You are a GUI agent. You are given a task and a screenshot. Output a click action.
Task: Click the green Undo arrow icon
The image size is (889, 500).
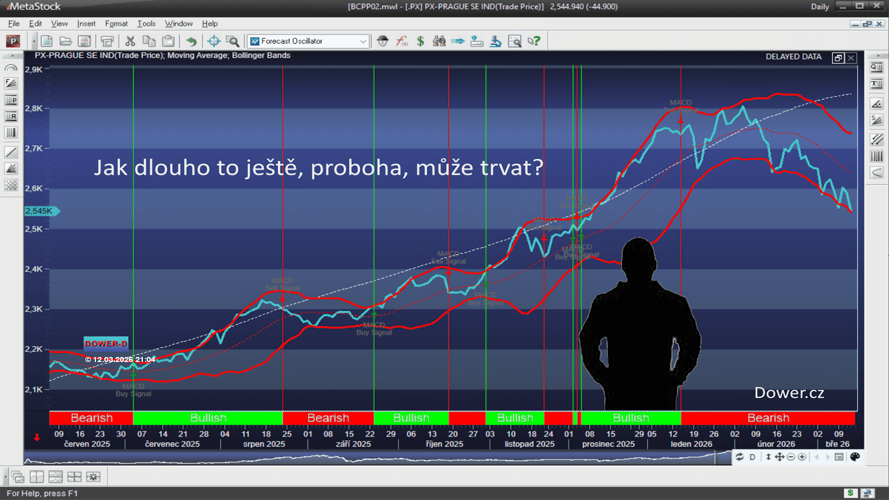click(x=191, y=41)
